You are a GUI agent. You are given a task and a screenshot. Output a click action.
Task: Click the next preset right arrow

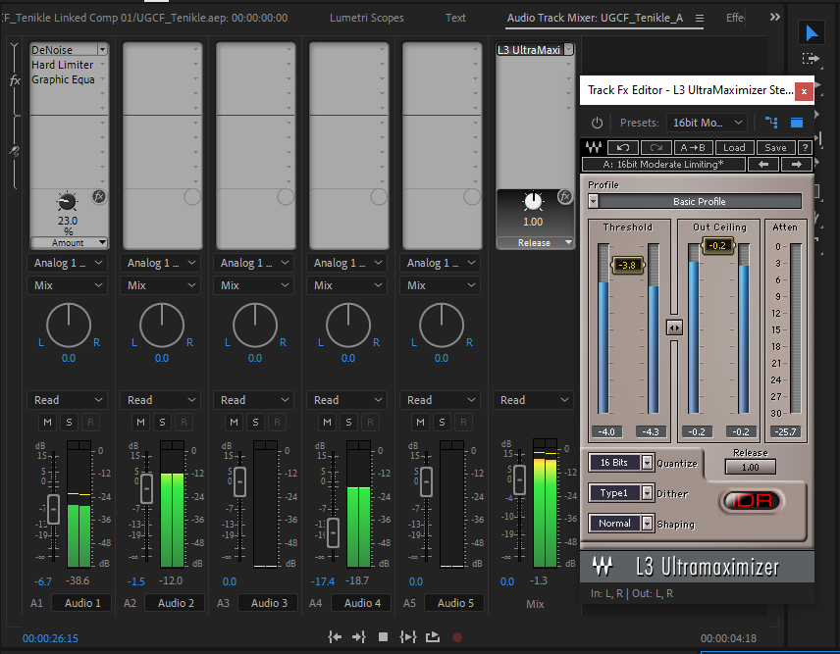tap(797, 165)
